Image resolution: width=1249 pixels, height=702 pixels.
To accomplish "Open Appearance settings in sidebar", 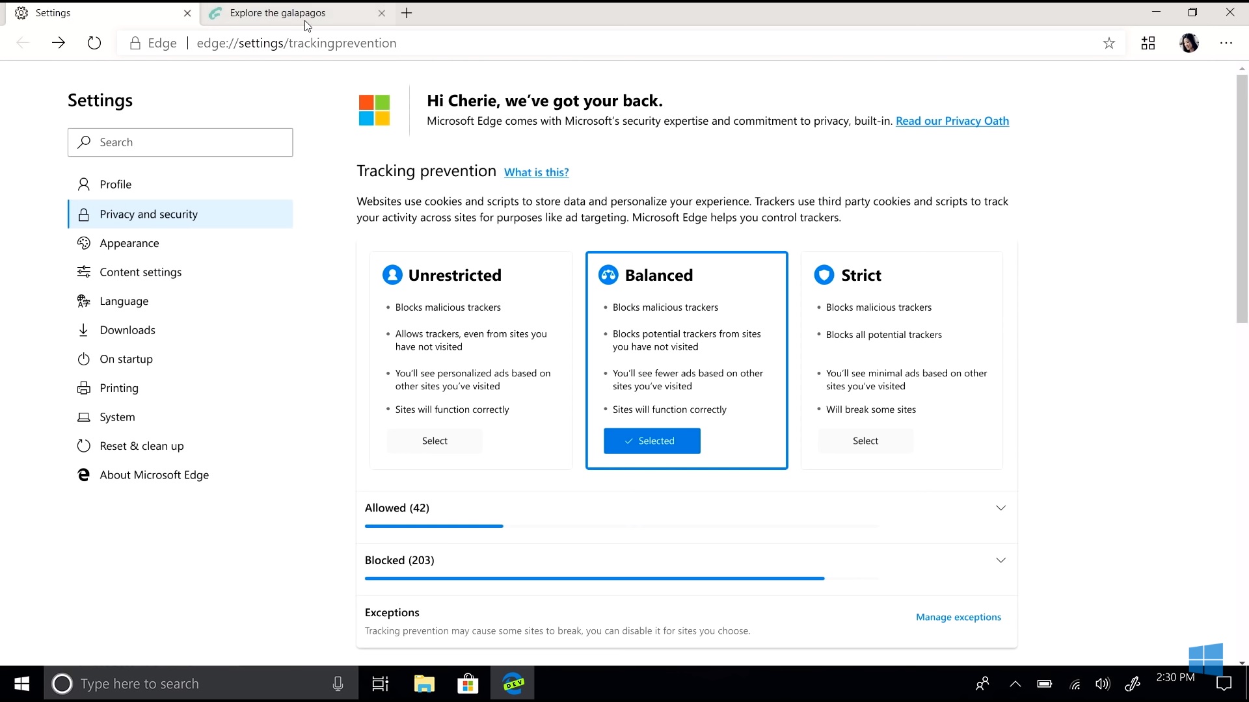I will [129, 243].
